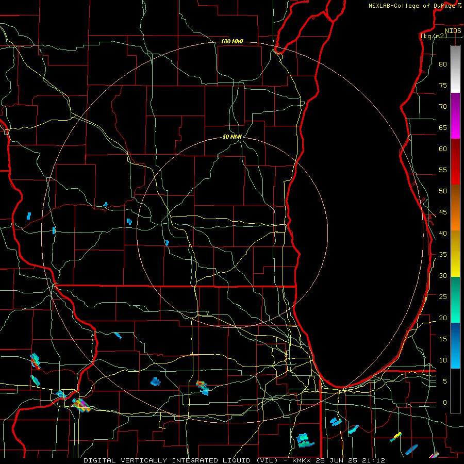464x464 pixels.
Task: Click scale value 55 on the legend
Action: [x=443, y=170]
